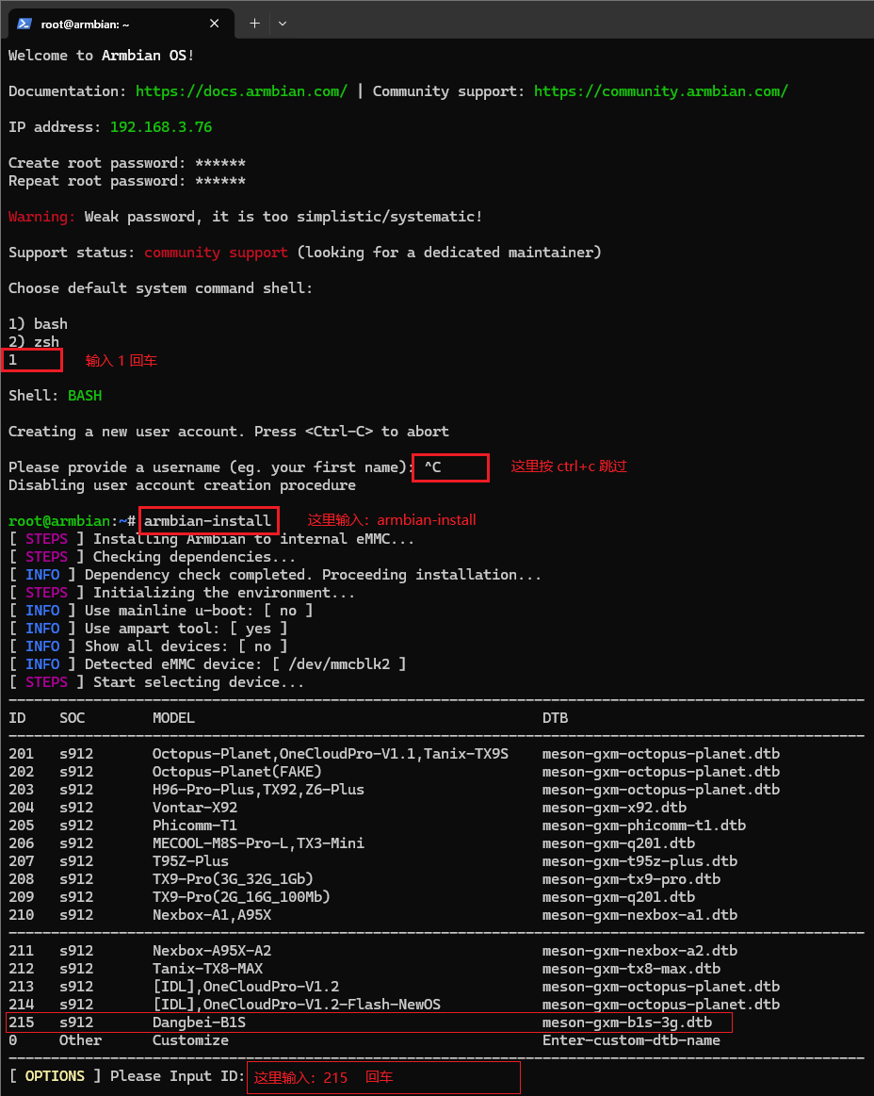Click 'Repeat root password' line

point(127,181)
